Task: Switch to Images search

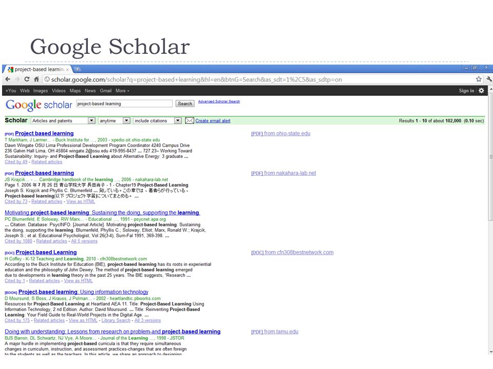Action: point(41,91)
